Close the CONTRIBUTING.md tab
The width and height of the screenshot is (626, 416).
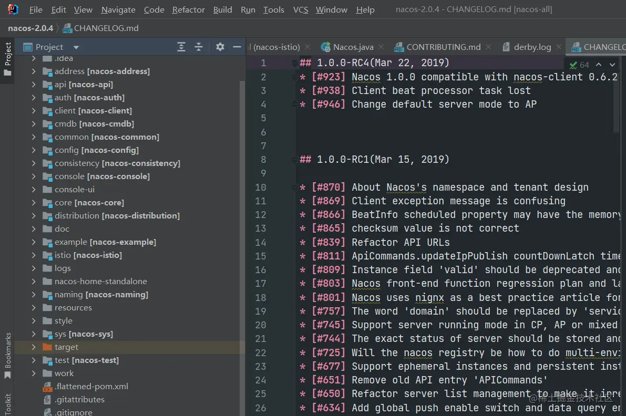pyautogui.click(x=488, y=47)
